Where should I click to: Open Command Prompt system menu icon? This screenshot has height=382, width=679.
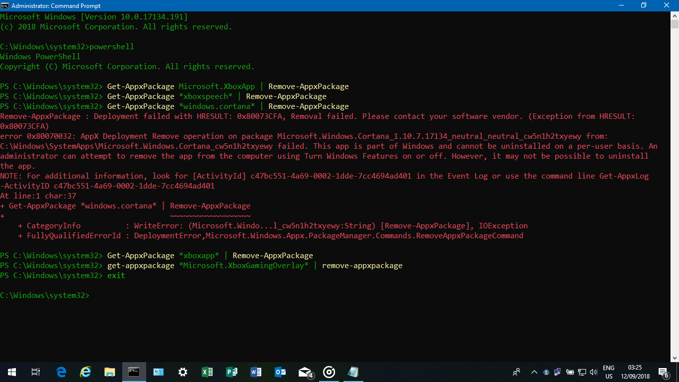pyautogui.click(x=5, y=5)
